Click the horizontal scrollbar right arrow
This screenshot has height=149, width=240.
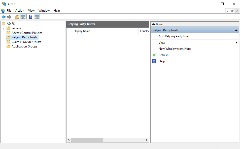pos(147,140)
